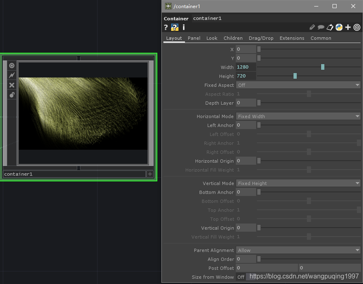
Task: Show operator info with the i icon
Action: (184, 28)
